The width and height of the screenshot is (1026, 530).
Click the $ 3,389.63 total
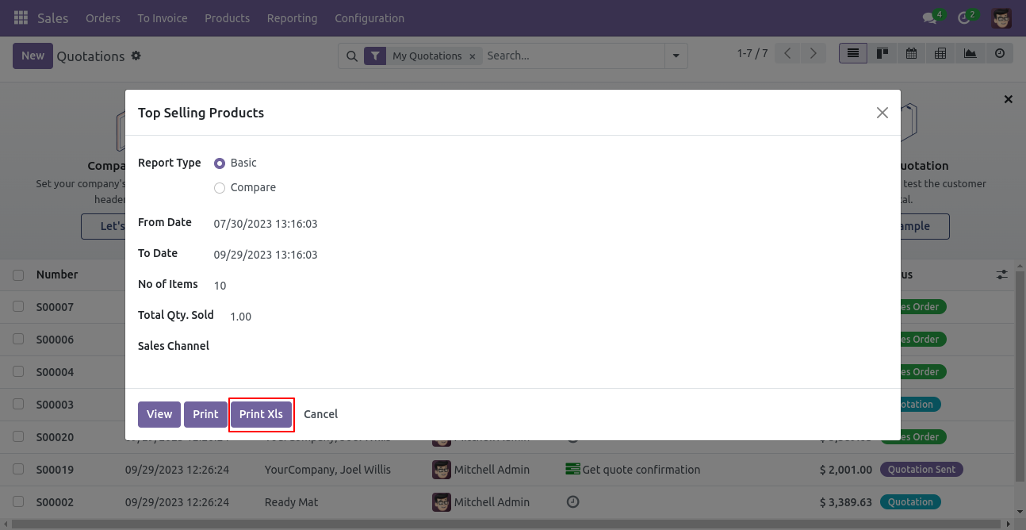click(846, 502)
